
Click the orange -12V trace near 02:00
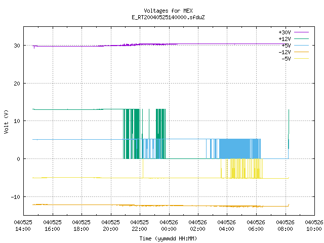coord(198,206)
